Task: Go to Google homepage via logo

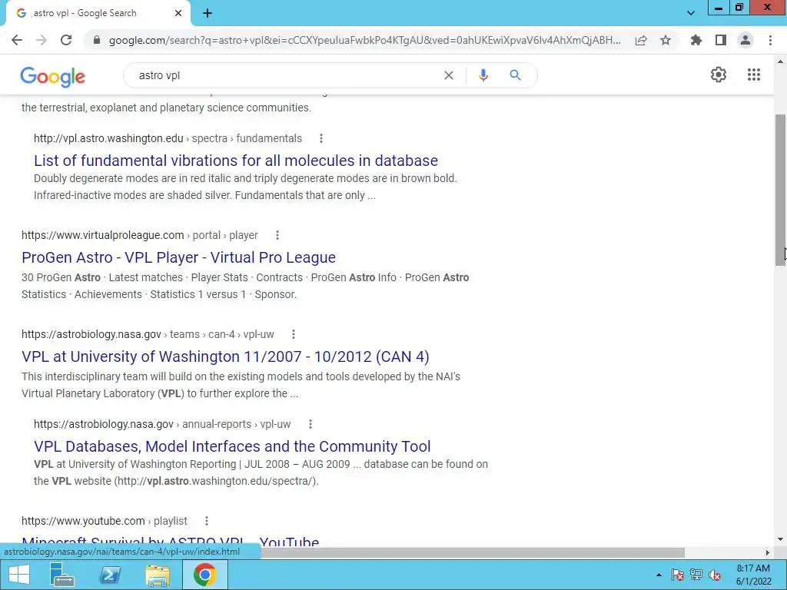Action: click(53, 76)
